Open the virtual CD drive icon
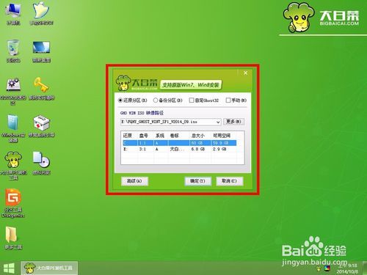The width and height of the screenshot is (367, 275). pos(41,163)
